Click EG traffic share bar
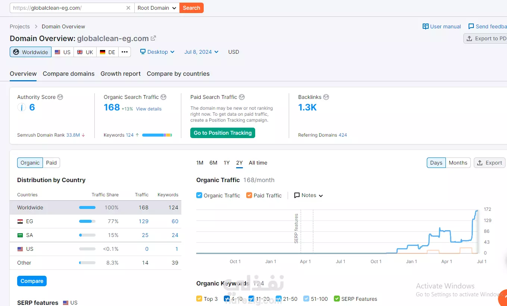507x306 pixels. pyautogui.click(x=87, y=221)
